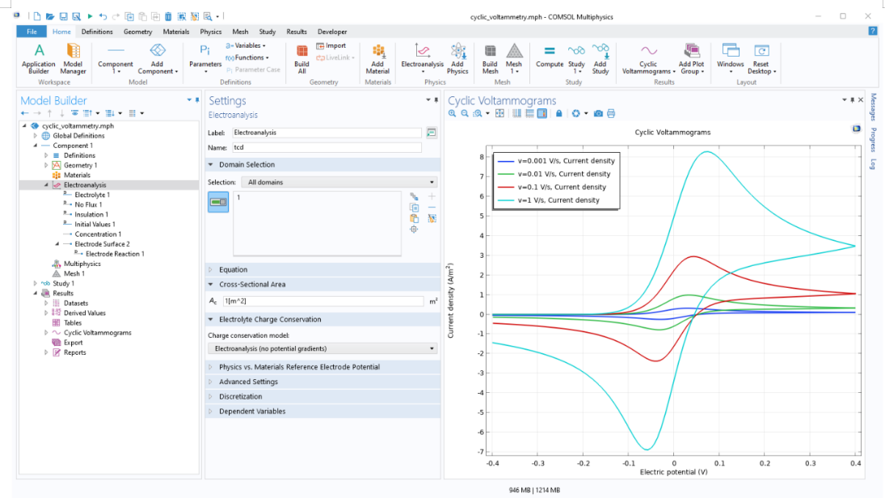The image size is (885, 498).
Task: Select Electrode Reaction 1 in the tree
Action: pyautogui.click(x=115, y=254)
